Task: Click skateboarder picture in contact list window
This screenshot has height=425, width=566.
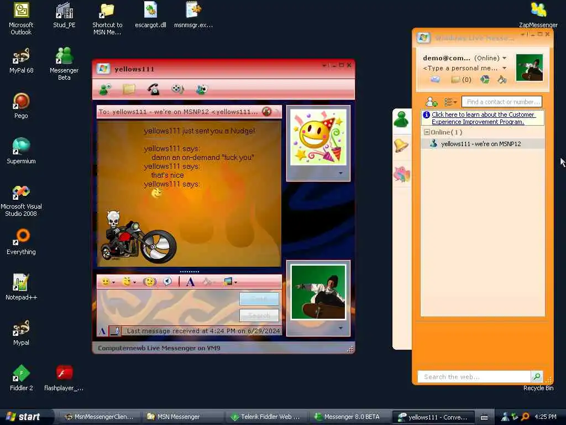Action: click(529, 68)
